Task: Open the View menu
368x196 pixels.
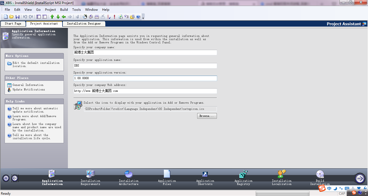Action: point(28,9)
